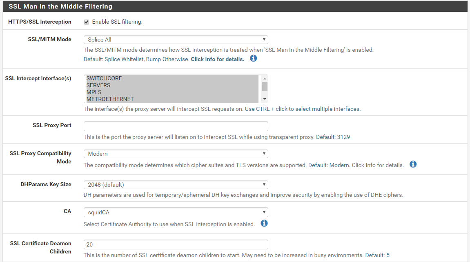Focus the SSL Proxy Port input field
470x262 pixels.
point(176,126)
